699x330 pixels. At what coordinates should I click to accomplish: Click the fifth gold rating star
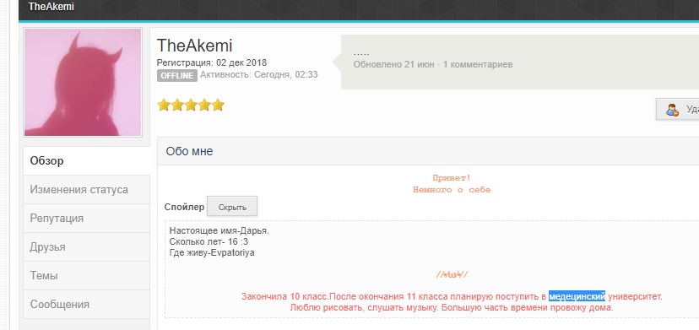tap(218, 105)
